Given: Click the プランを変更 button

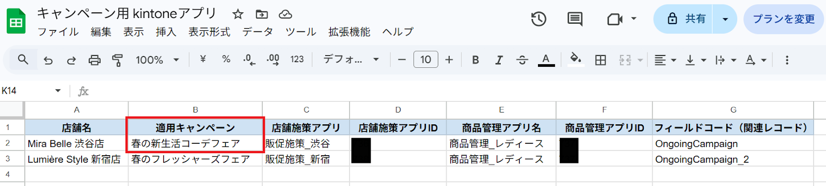Looking at the screenshot, I should 784,19.
